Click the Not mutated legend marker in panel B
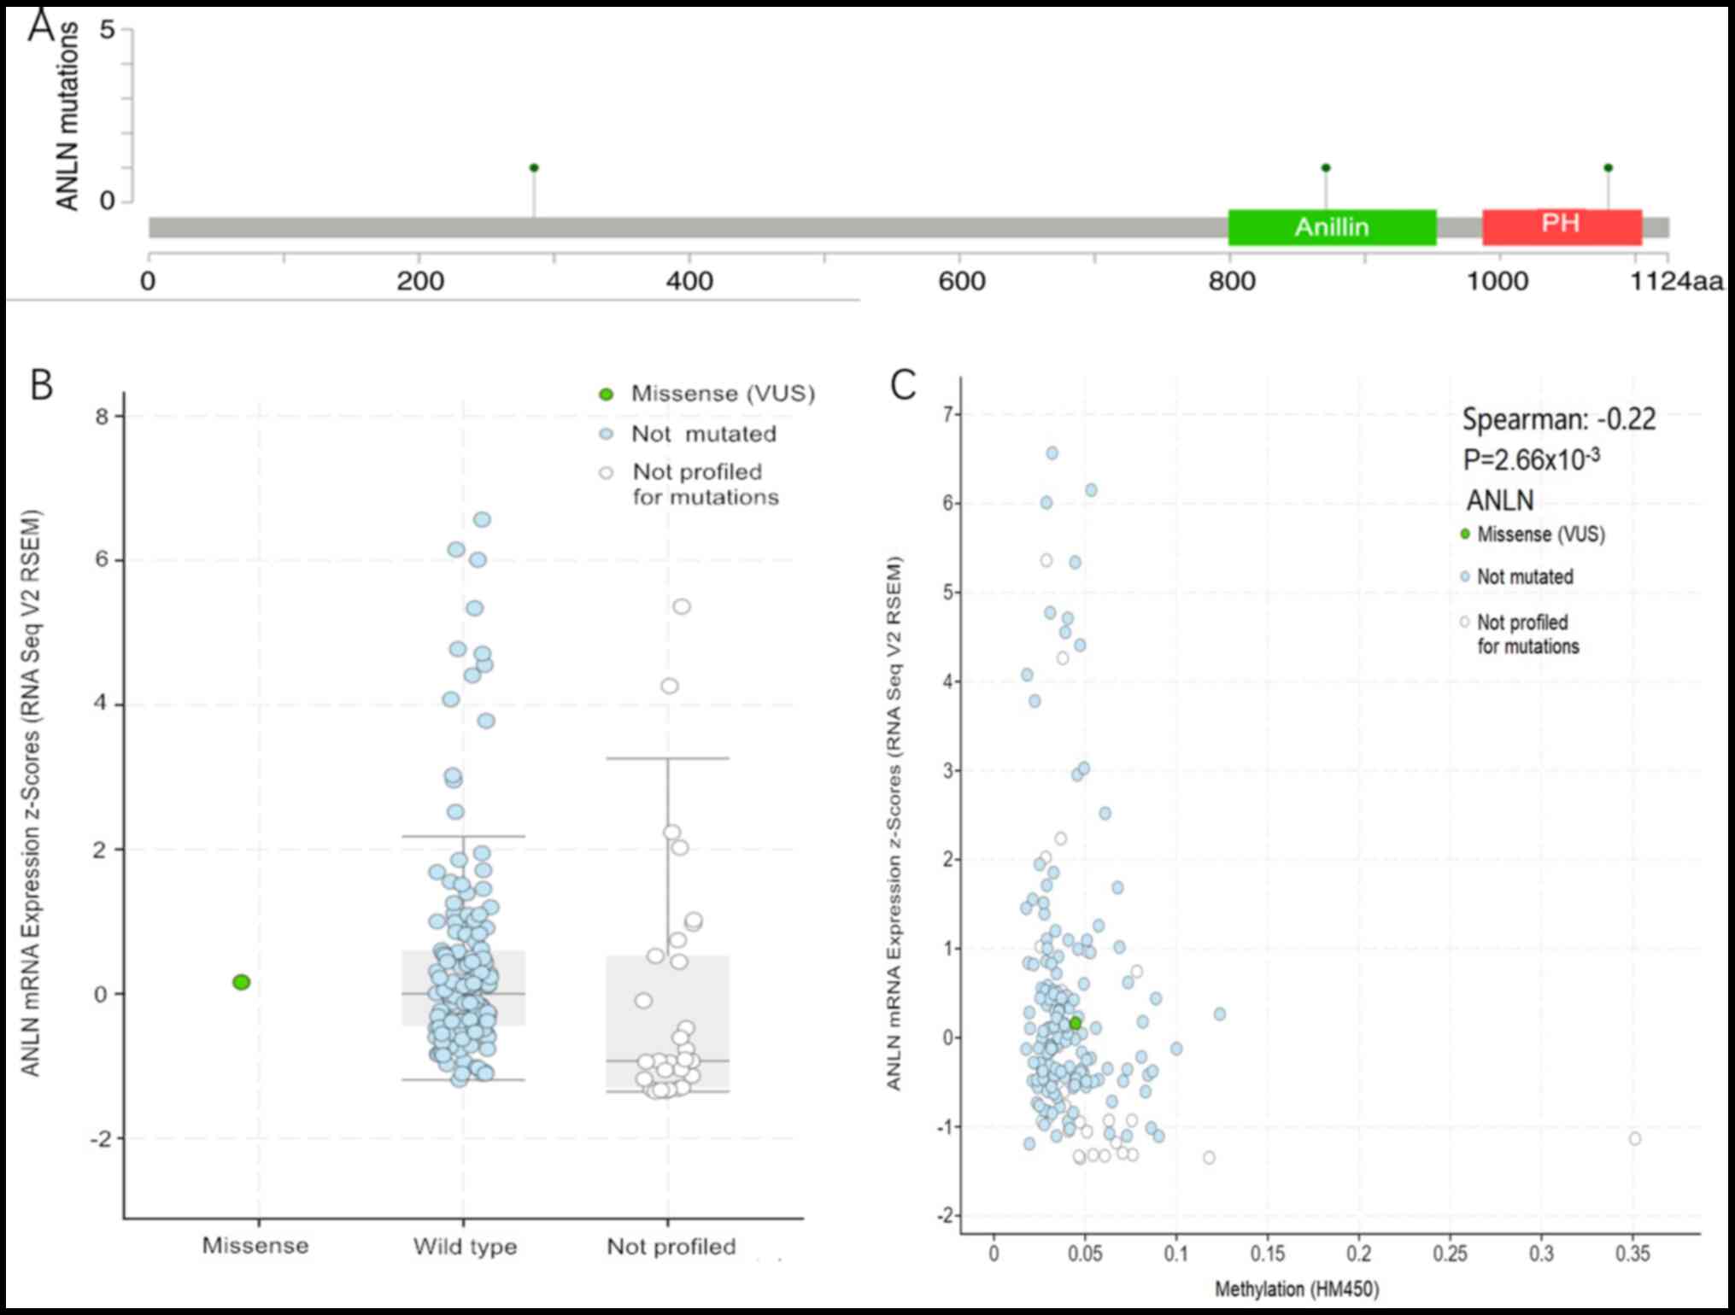 (607, 434)
